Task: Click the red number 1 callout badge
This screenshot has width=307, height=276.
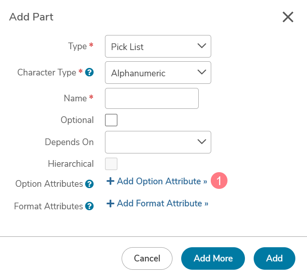Action: pyautogui.click(x=219, y=181)
